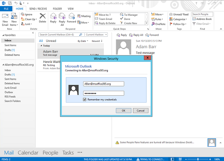The height and width of the screenshot is (161, 224).
Task: Switch to normal view in status bar
Action: 172,159
